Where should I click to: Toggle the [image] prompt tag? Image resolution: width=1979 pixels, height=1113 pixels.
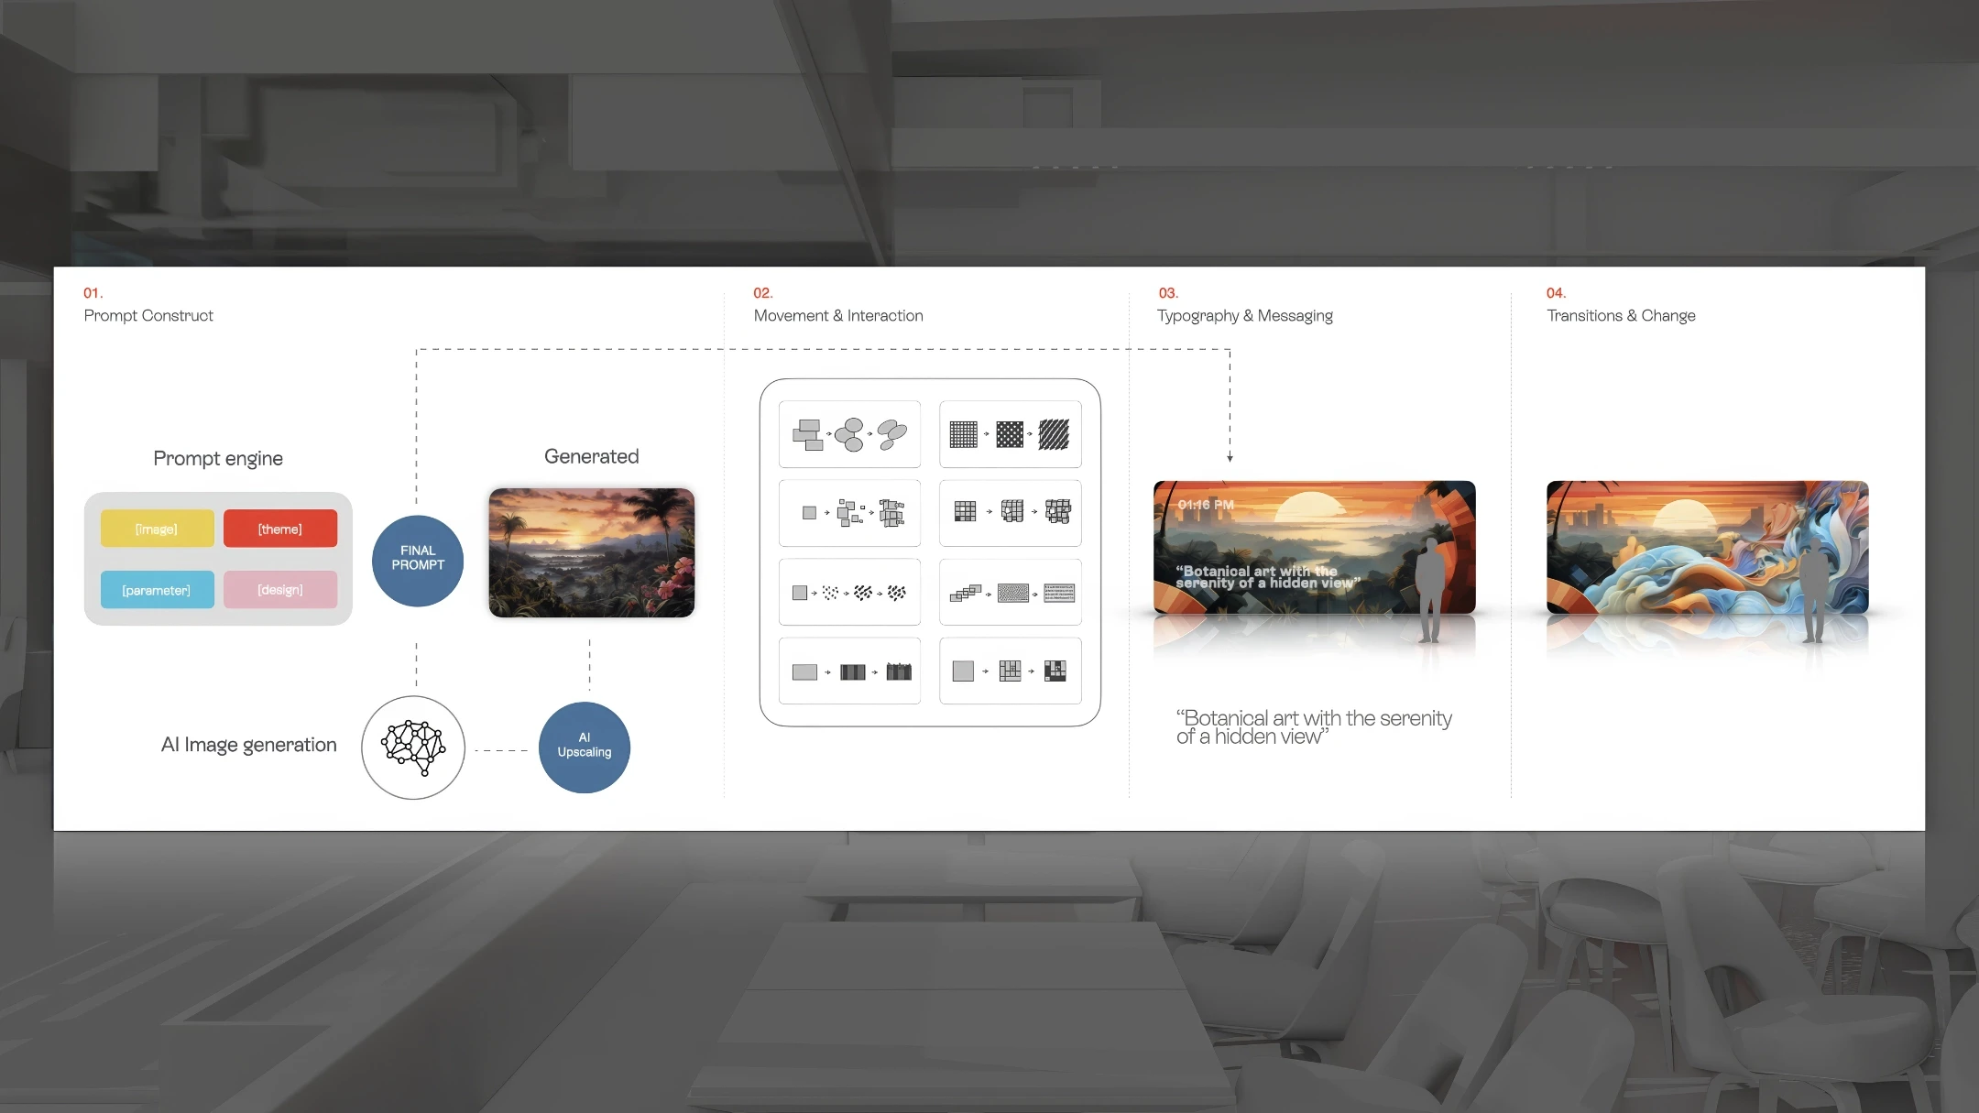157,528
